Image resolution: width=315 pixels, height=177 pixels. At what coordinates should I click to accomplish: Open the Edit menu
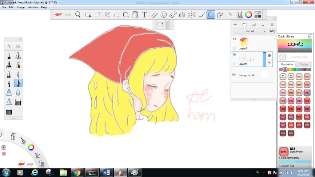[x=11, y=7]
